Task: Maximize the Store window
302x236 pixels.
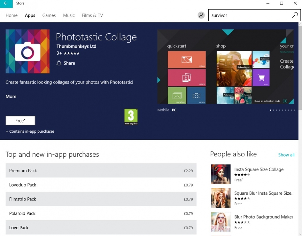Action: coord(282,3)
